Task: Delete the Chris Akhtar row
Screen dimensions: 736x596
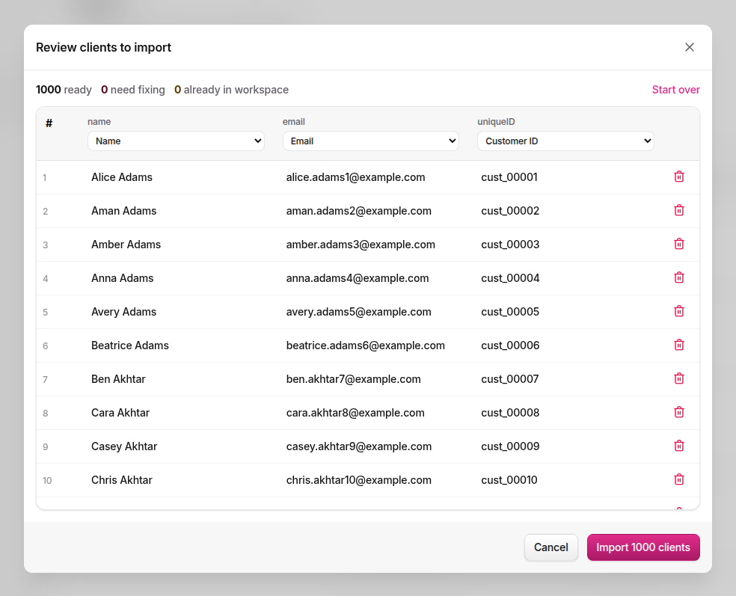Action: [678, 479]
